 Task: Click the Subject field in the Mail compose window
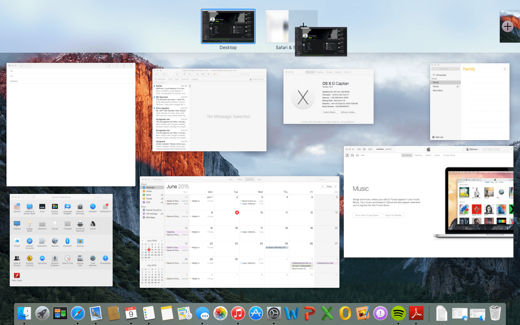[71, 81]
